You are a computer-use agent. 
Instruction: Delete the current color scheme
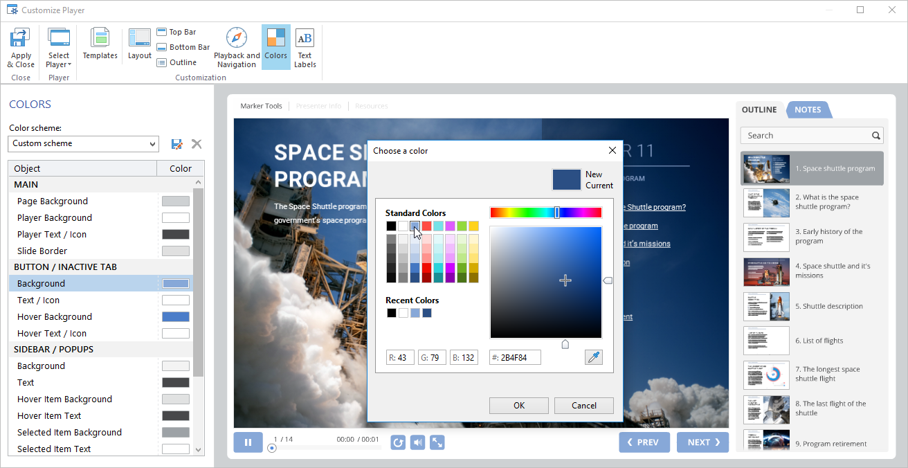point(197,144)
